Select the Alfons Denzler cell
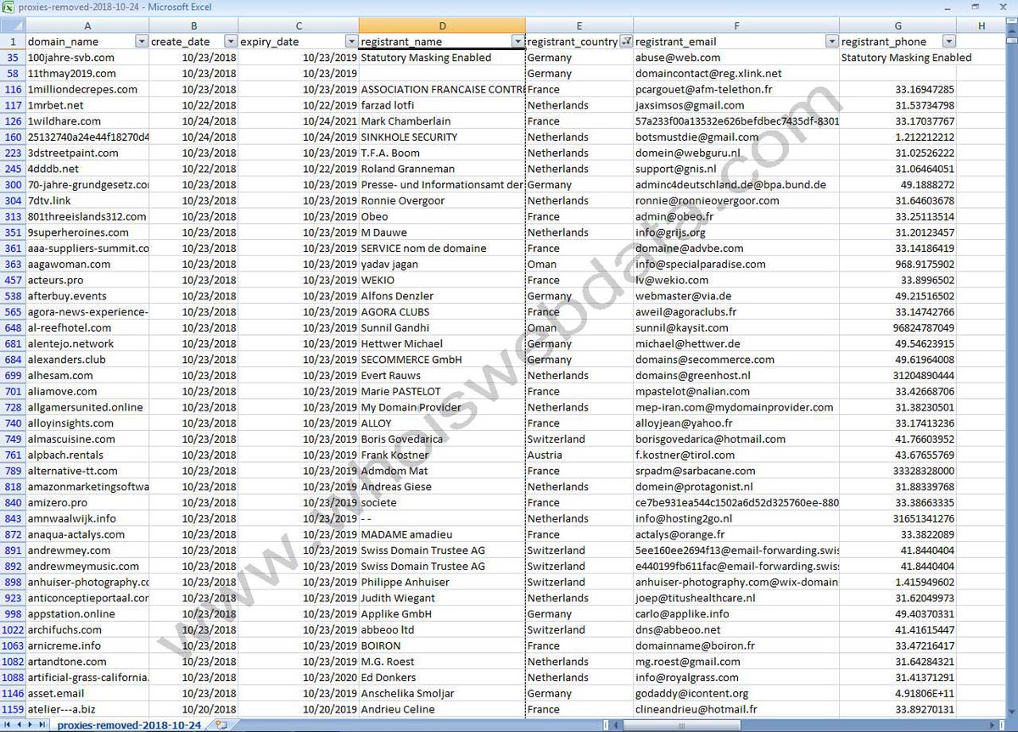 [442, 296]
